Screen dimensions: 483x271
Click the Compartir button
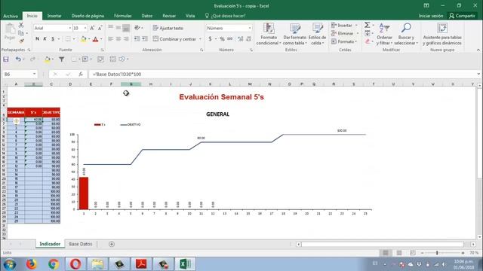(462, 16)
